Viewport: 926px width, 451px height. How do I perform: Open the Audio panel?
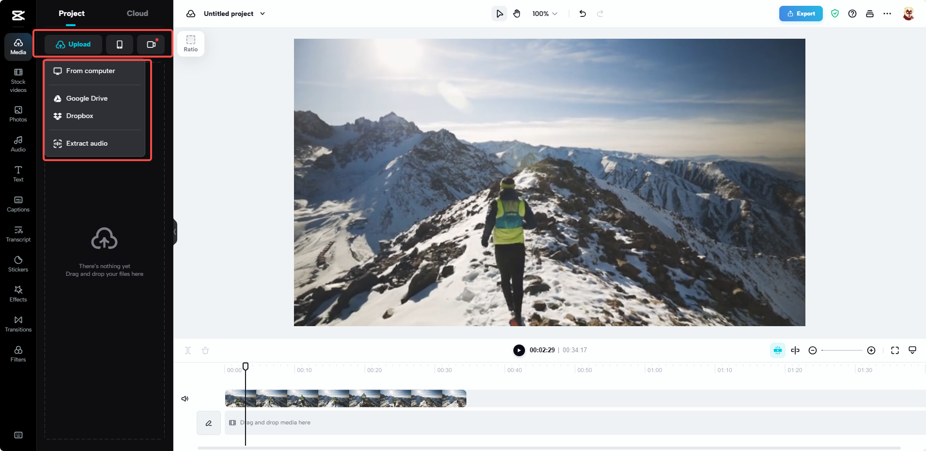pyautogui.click(x=18, y=144)
